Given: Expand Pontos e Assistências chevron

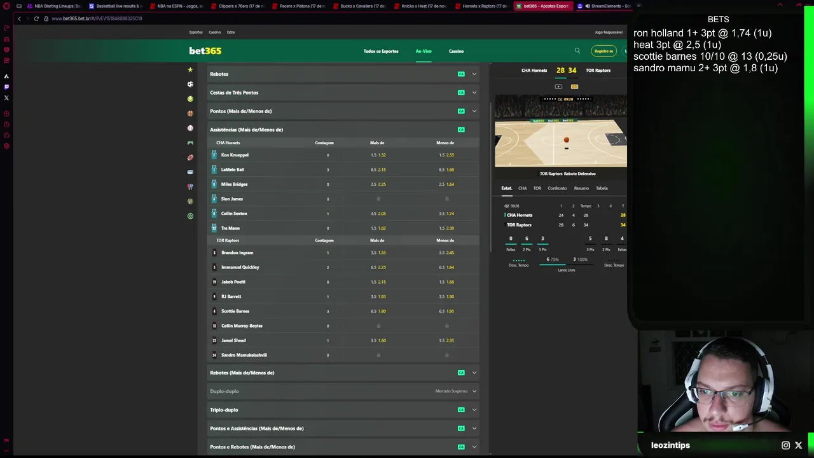Looking at the screenshot, I should [x=474, y=428].
